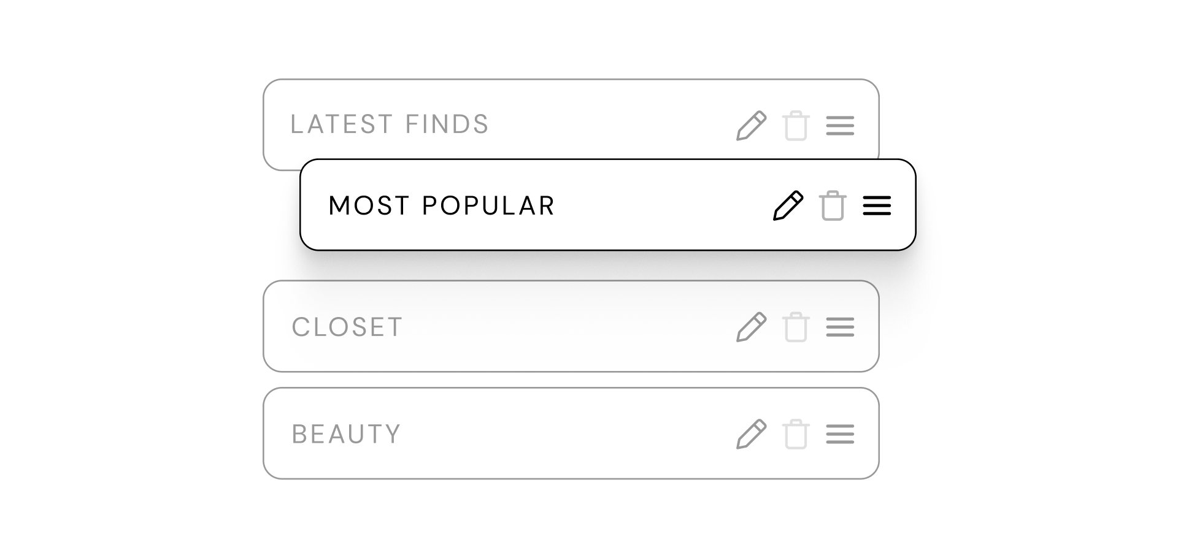Click the LATEST FINDS label text
The width and height of the screenshot is (1178, 558).
pyautogui.click(x=389, y=124)
